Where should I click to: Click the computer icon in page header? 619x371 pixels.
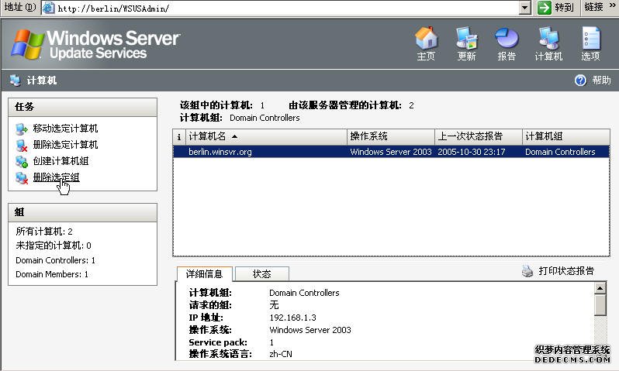pos(15,81)
